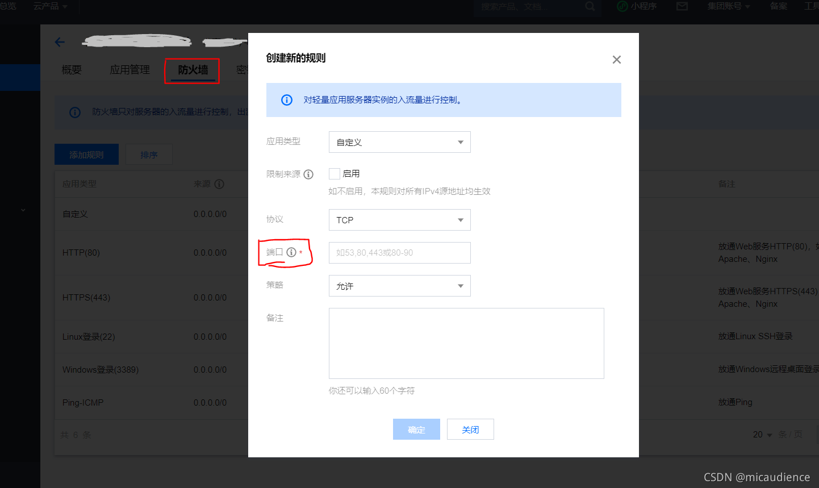
Task: Open 备案 in the top navigation
Action: coord(779,6)
